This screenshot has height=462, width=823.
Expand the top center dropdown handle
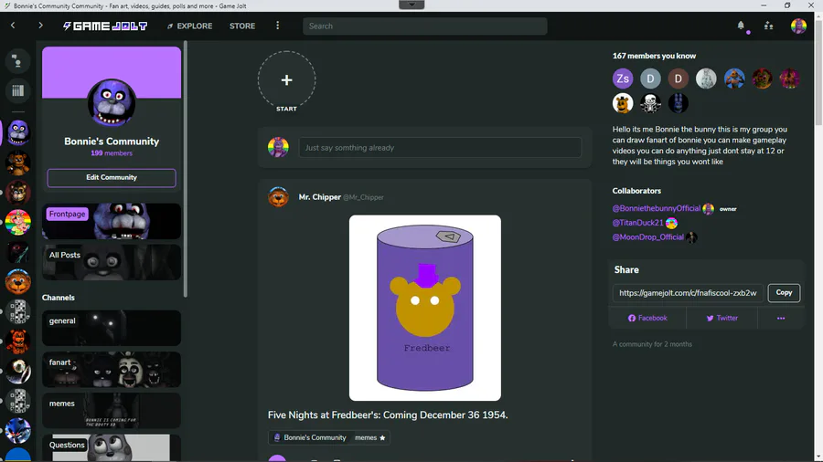(x=411, y=5)
